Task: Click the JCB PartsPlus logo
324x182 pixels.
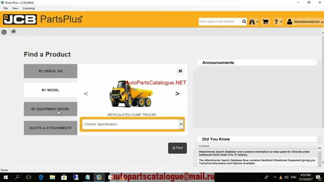Action: tap(43, 19)
